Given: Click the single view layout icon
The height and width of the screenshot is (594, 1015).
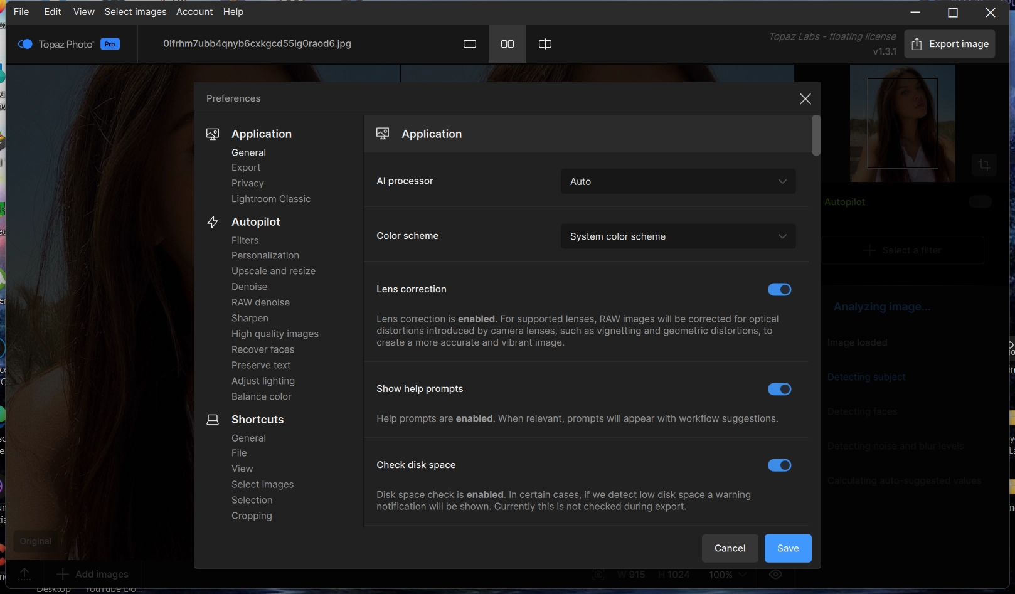Looking at the screenshot, I should pyautogui.click(x=469, y=44).
